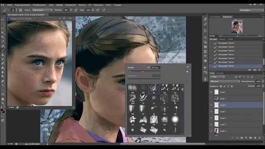
Task: Toggle lock image pixels brush icon
Action: [x=224, y=86]
